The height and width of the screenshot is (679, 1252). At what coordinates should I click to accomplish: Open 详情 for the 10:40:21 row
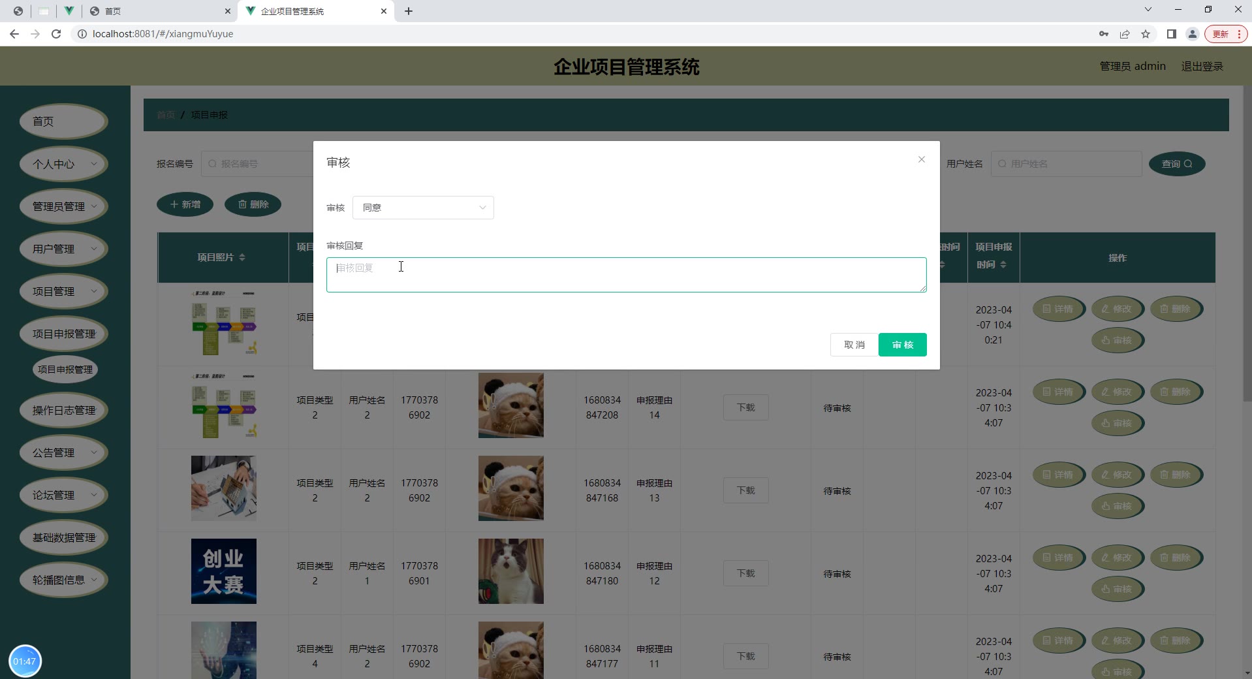(x=1059, y=309)
